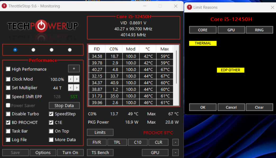Click OK in Limit Reasons
This screenshot has height=158, width=276.
(x=203, y=107)
